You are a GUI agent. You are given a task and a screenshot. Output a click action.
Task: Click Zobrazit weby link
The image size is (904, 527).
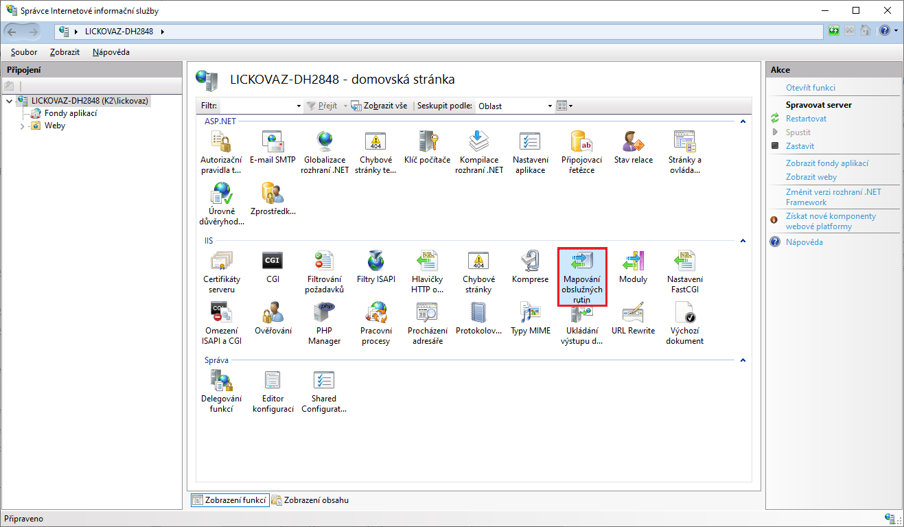[811, 177]
